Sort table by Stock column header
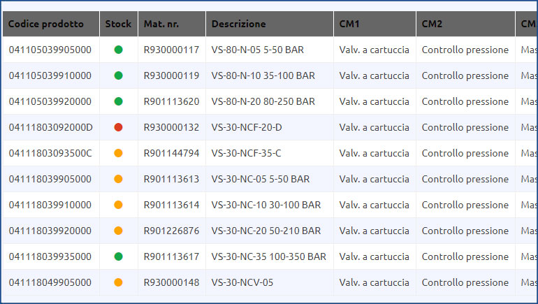The image size is (538, 304). [118, 24]
